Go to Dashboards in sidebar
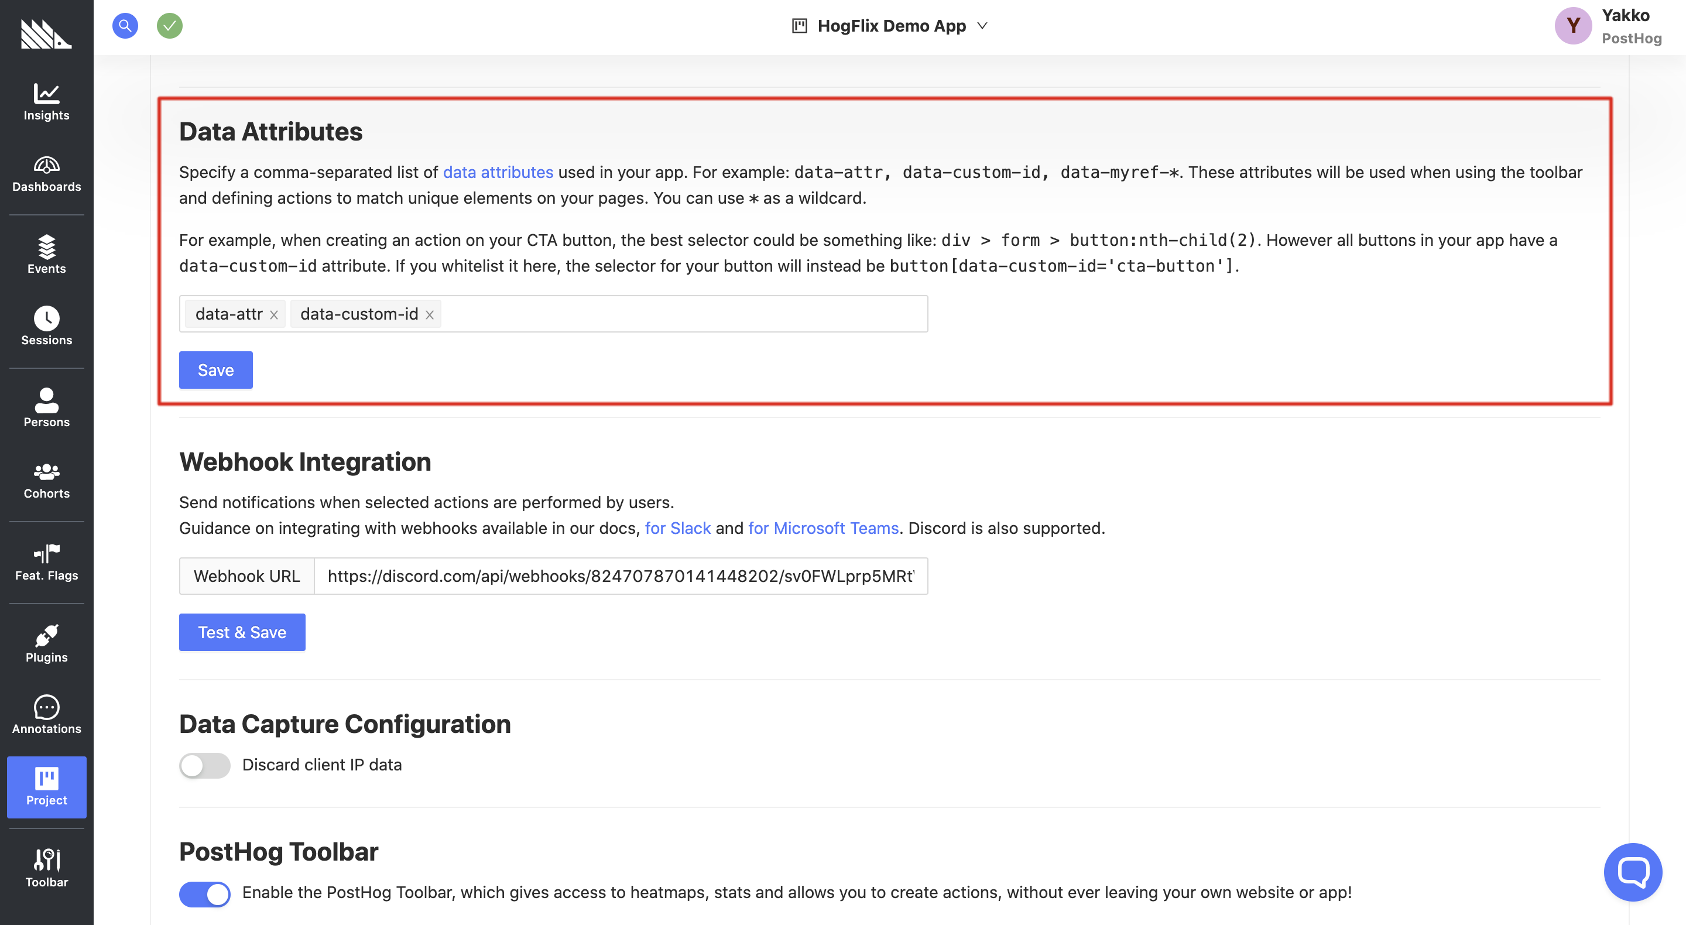 point(46,173)
